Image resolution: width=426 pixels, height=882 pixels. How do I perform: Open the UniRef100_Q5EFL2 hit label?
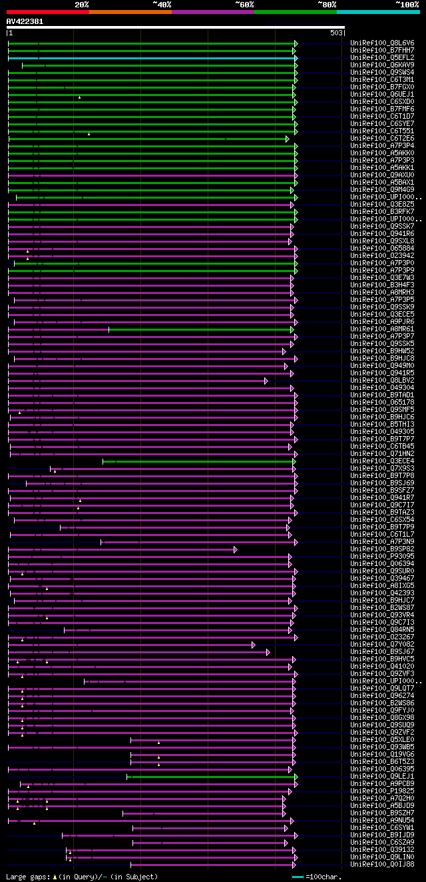coord(382,58)
